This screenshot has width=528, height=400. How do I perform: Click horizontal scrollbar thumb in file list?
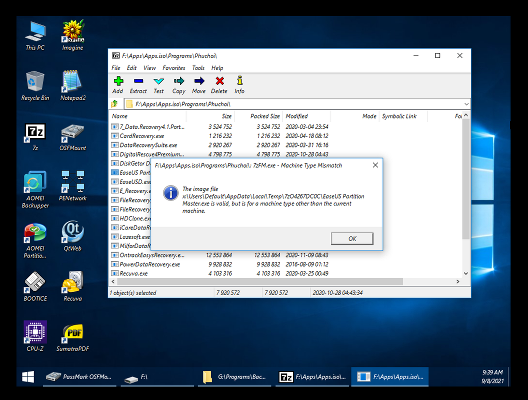pyautogui.click(x=260, y=281)
